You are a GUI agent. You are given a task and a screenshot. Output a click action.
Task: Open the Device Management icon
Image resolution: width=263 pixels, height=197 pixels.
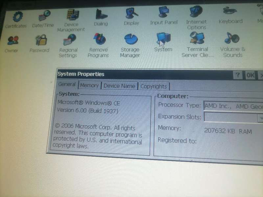click(x=73, y=14)
